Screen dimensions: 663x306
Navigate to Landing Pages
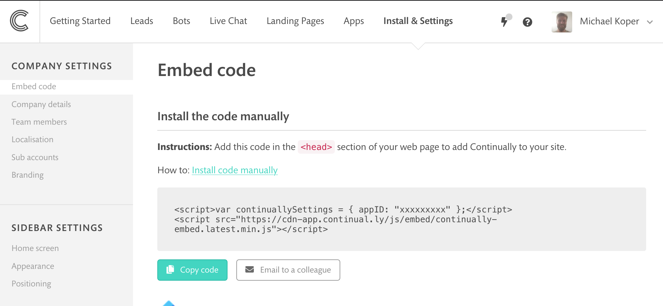295,21
